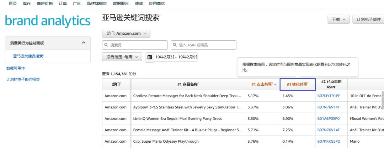
Task: Open the 报告范围: 每周 dropdown
Action: click(122, 57)
